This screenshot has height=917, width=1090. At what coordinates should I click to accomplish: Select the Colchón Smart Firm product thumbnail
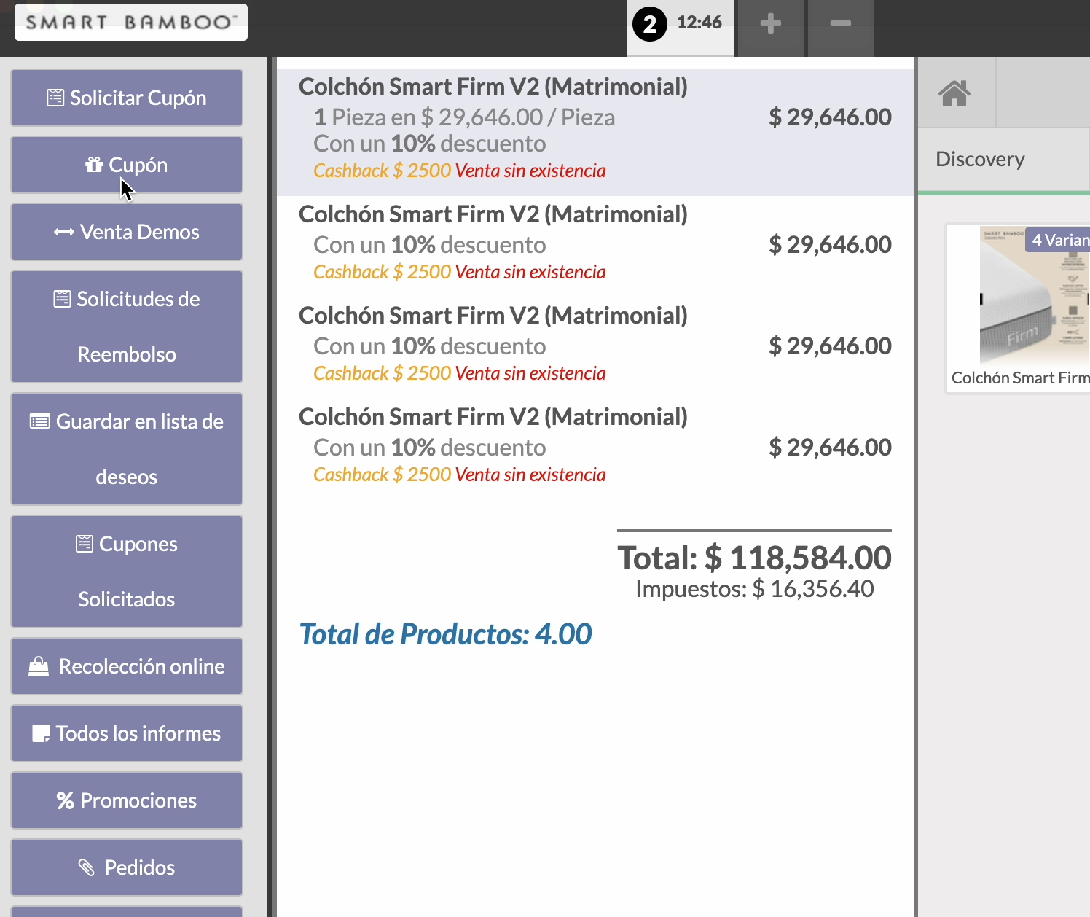1019,308
